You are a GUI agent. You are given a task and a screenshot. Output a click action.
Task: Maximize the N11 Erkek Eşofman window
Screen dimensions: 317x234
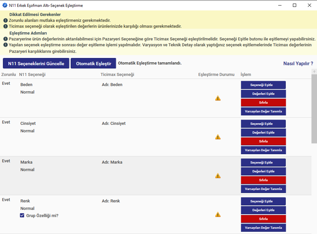pos(295,5)
